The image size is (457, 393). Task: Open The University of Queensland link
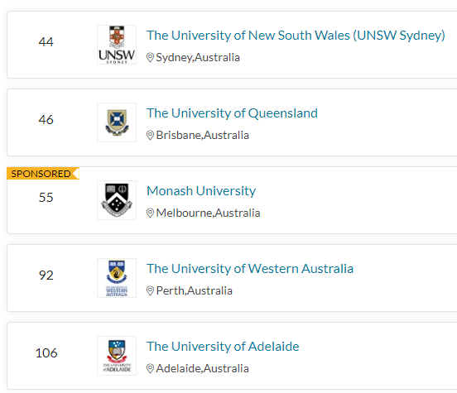[232, 113]
